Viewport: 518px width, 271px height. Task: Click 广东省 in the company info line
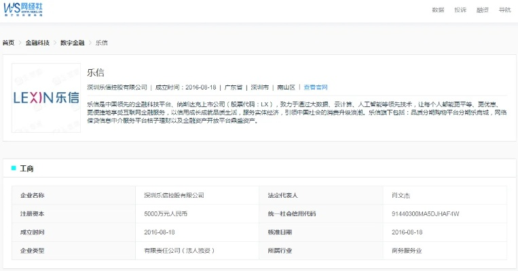[234, 87]
